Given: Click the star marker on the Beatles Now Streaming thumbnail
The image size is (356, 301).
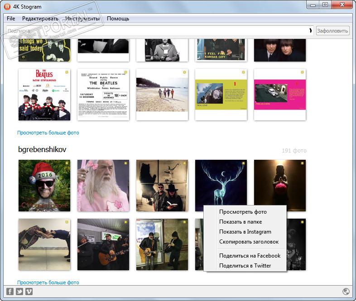Looking at the screenshot, I should [67, 72].
